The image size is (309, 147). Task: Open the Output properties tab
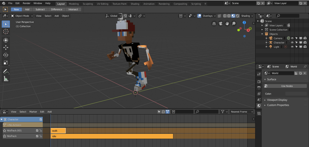(x=259, y=87)
